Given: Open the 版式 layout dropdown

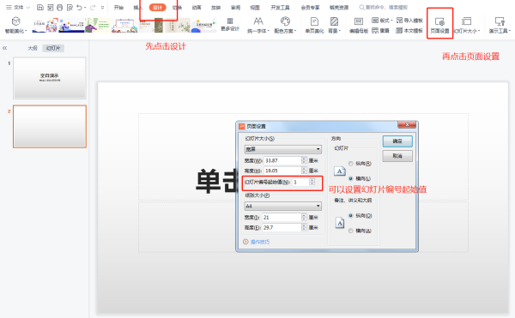Looking at the screenshot, I should pyautogui.click(x=382, y=21).
